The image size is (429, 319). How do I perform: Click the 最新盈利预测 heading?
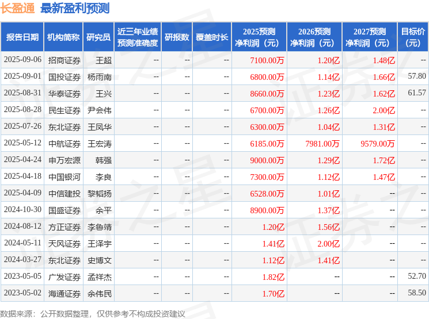pyautogui.click(x=75, y=8)
